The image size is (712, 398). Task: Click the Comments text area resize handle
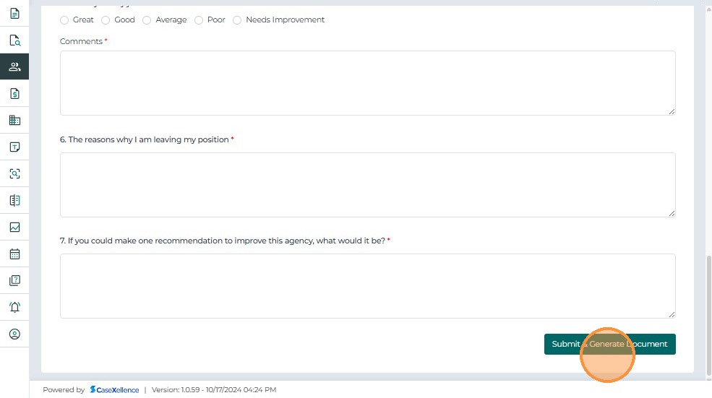pos(672,112)
